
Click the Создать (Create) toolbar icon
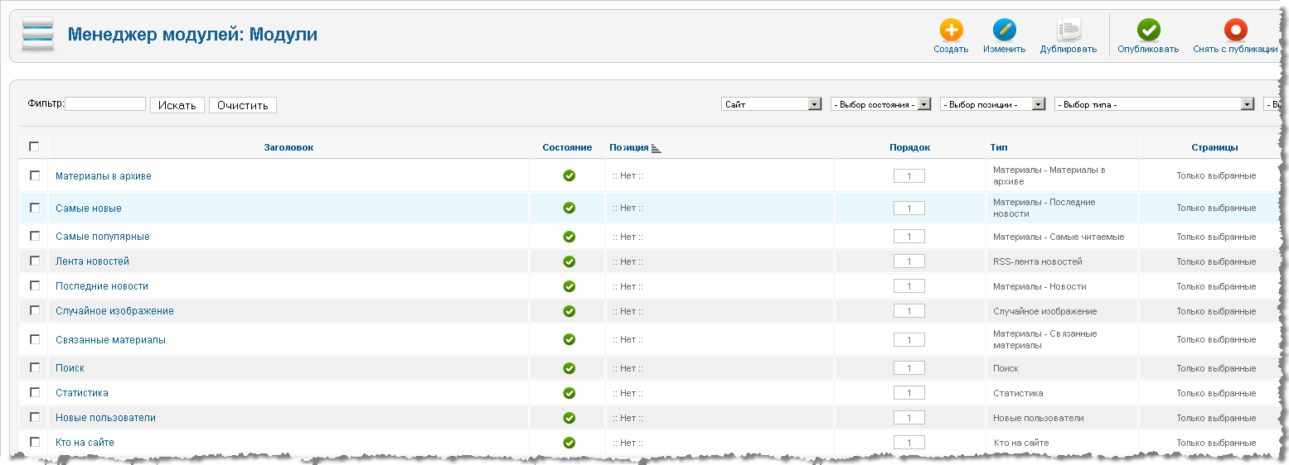click(951, 31)
